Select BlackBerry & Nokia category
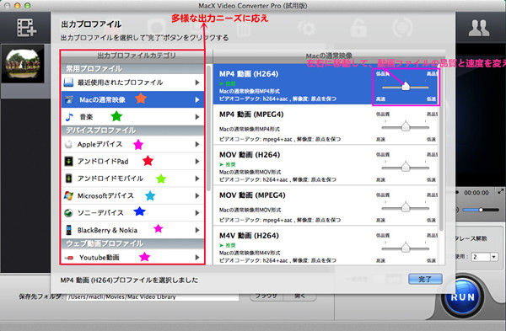 [x=132, y=230]
